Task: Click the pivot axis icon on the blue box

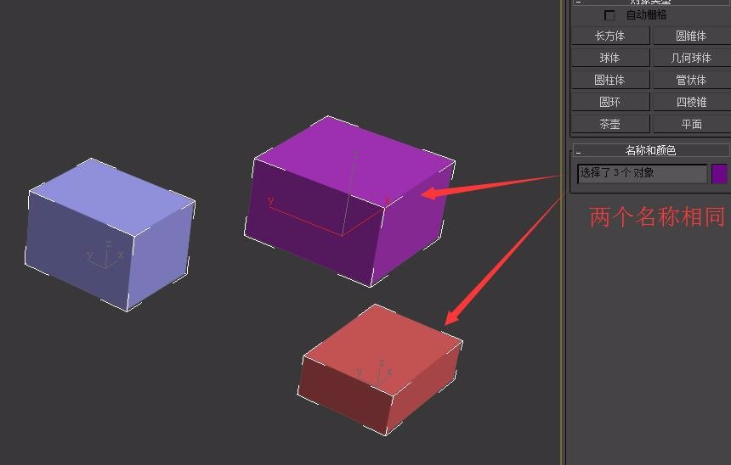Action: pos(106,256)
